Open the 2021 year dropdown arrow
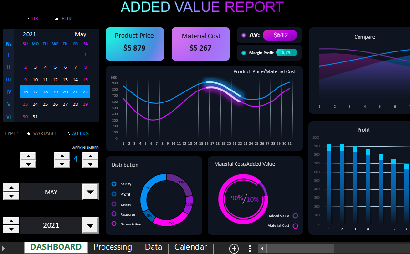 [x=90, y=225]
